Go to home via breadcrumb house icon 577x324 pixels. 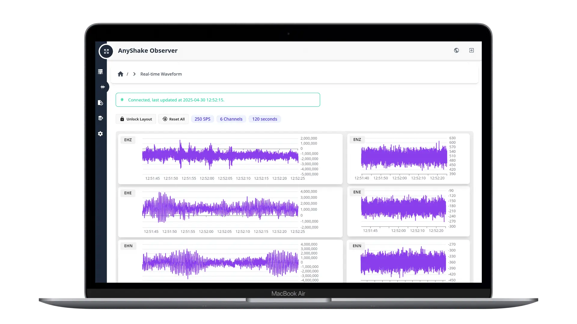point(121,74)
